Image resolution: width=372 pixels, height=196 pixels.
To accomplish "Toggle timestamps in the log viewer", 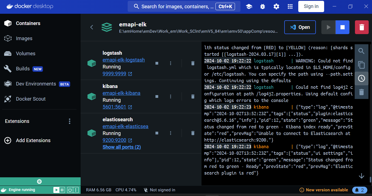I will pos(361,78).
